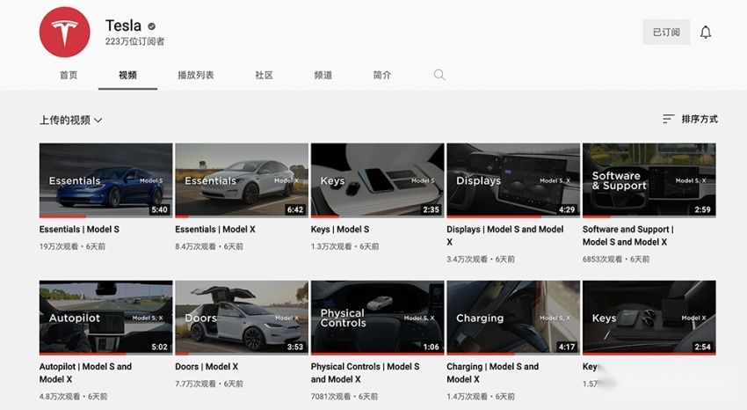
Task: Click the 4.8万次观看 view count text
Action: pos(59,397)
